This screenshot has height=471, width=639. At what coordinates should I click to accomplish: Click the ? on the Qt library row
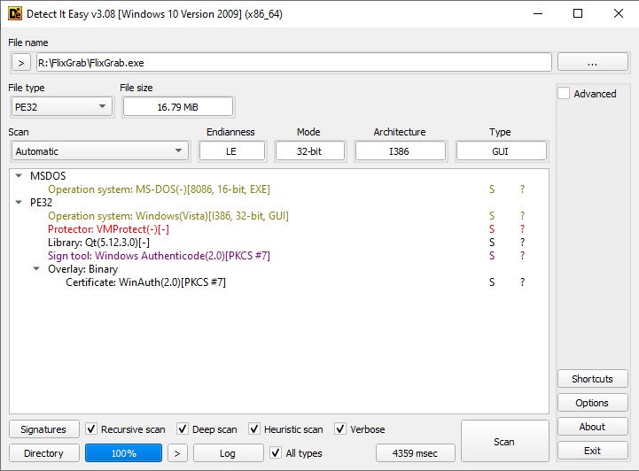[x=522, y=243]
